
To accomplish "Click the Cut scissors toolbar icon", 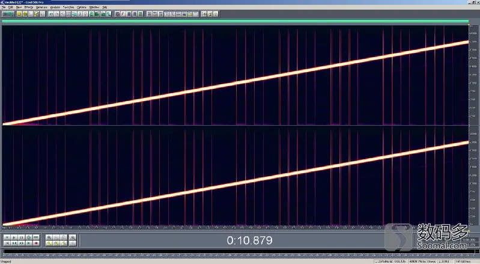I will (x=80, y=14).
